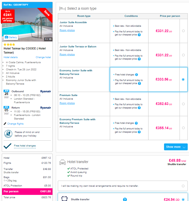The image size is (189, 201).
Task: Click help icon for Premium Suite cheapest price
Action: pos(139,108)
